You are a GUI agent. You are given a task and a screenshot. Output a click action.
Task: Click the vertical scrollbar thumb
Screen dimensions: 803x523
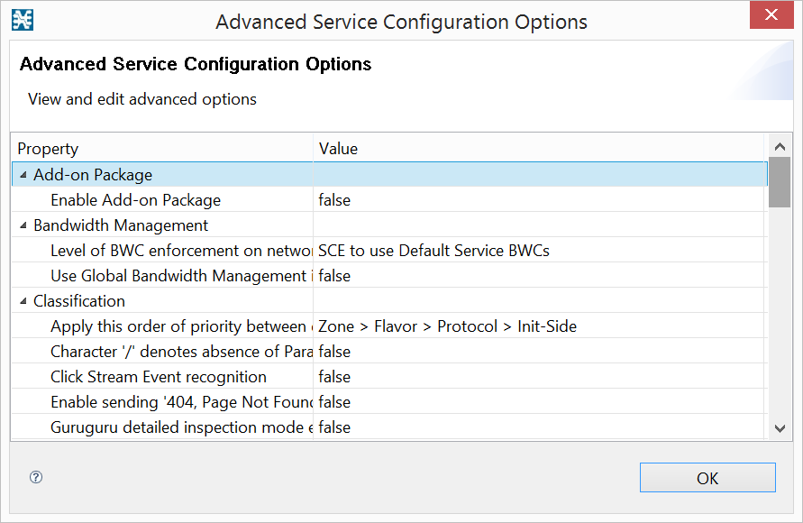(780, 184)
